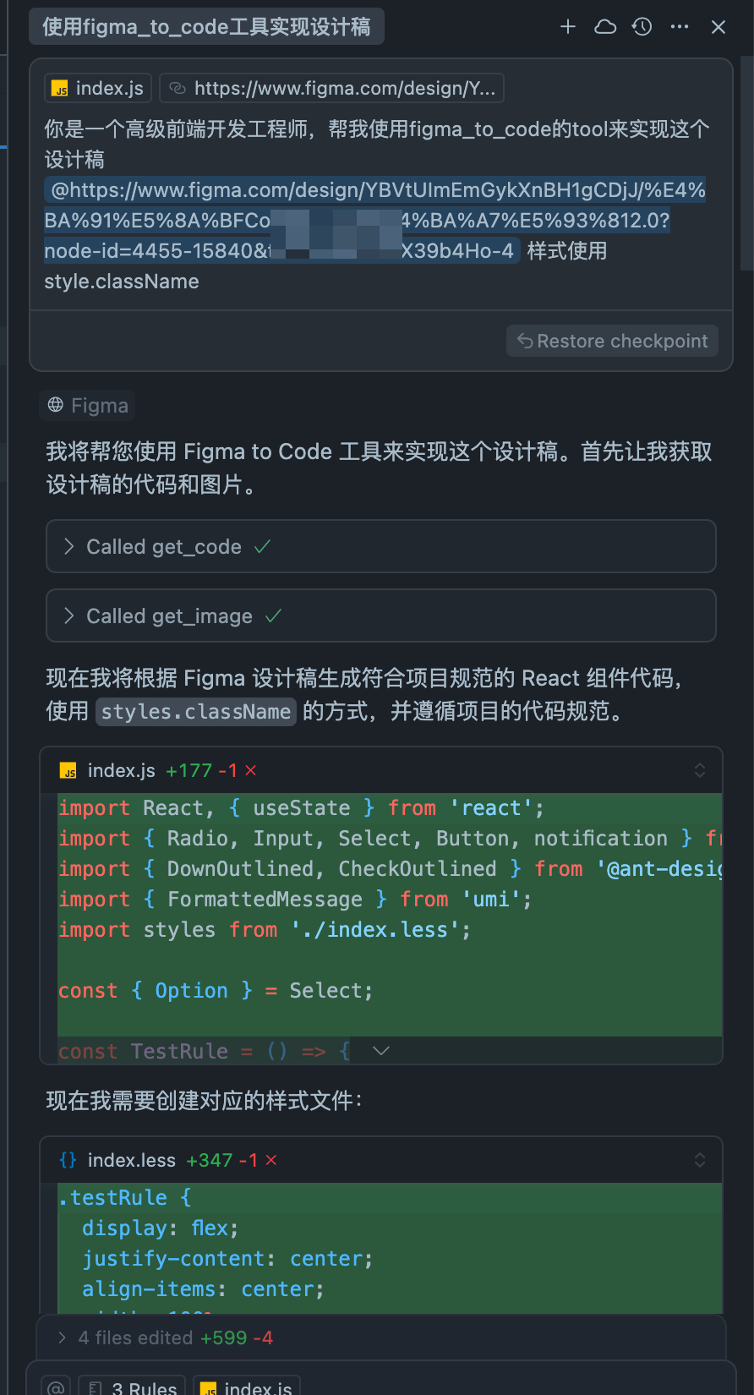754x1395 pixels.
Task: Select the chat tab 使用figma_to_code工具实现设计稿
Action: coord(206,27)
